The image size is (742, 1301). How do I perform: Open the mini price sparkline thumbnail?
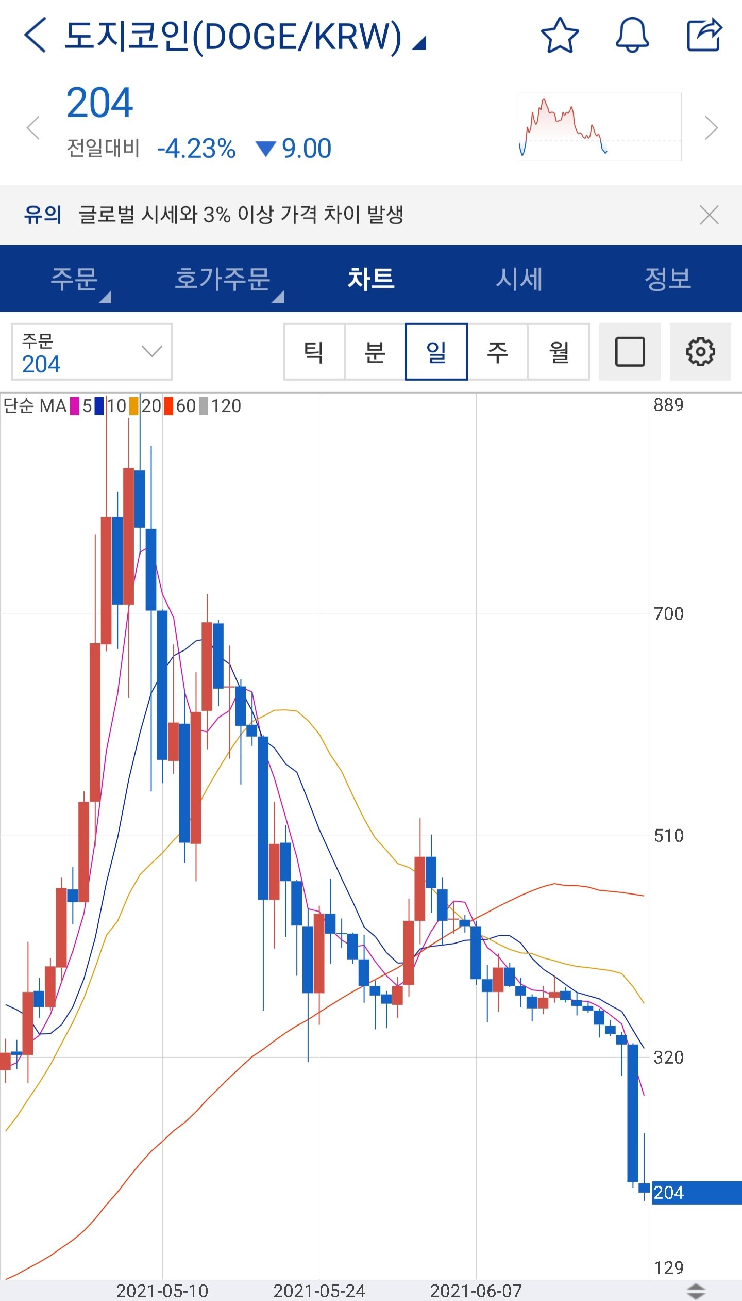coord(600,127)
